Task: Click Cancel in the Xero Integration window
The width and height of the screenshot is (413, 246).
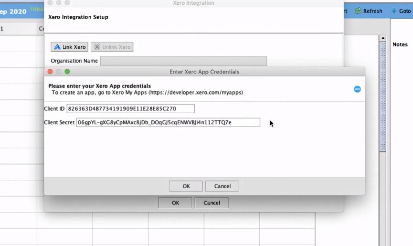Action: [x=212, y=203]
